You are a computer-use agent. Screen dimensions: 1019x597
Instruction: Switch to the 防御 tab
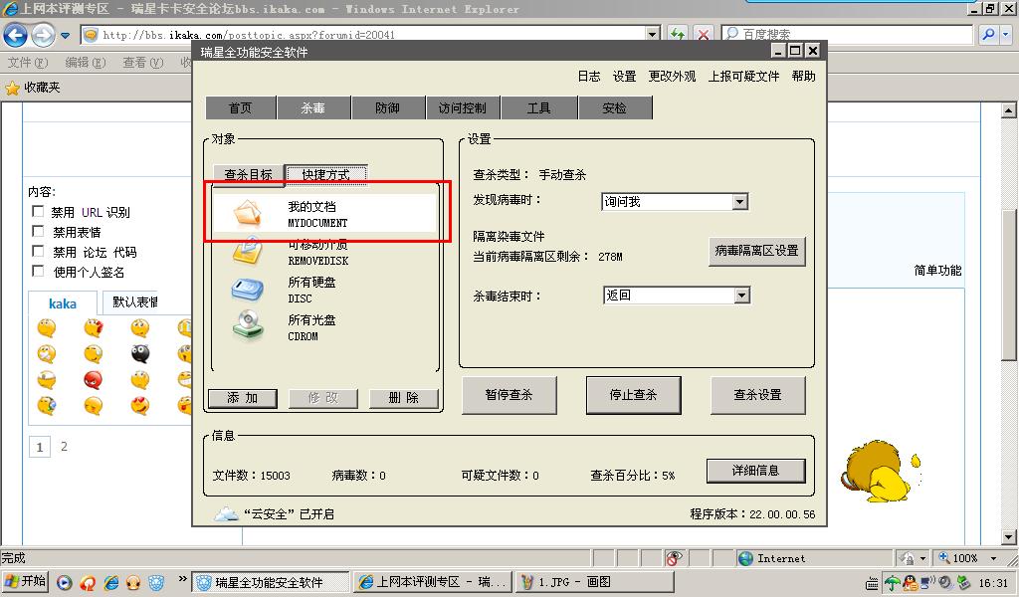[388, 107]
